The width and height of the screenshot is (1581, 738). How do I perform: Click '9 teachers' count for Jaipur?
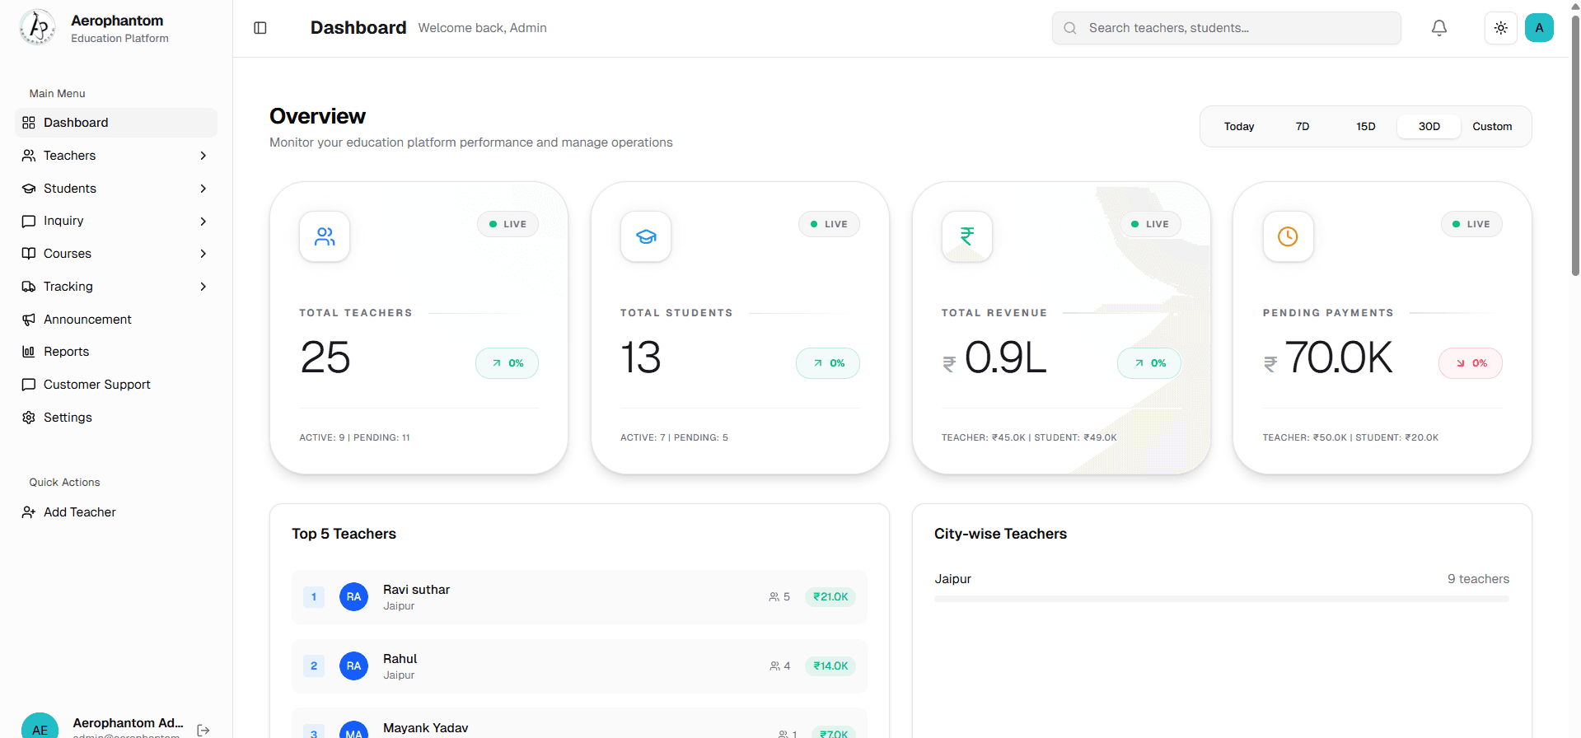pyautogui.click(x=1478, y=579)
